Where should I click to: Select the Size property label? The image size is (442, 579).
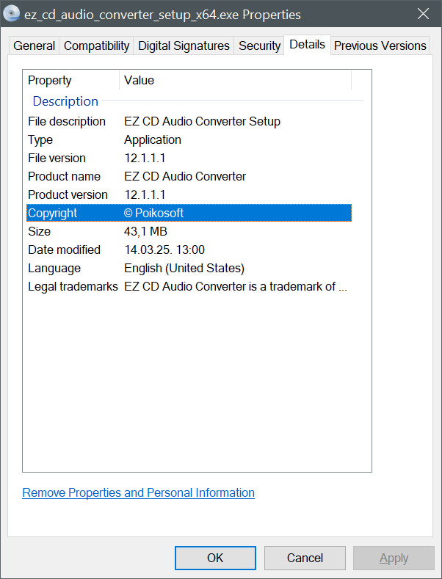[39, 231]
